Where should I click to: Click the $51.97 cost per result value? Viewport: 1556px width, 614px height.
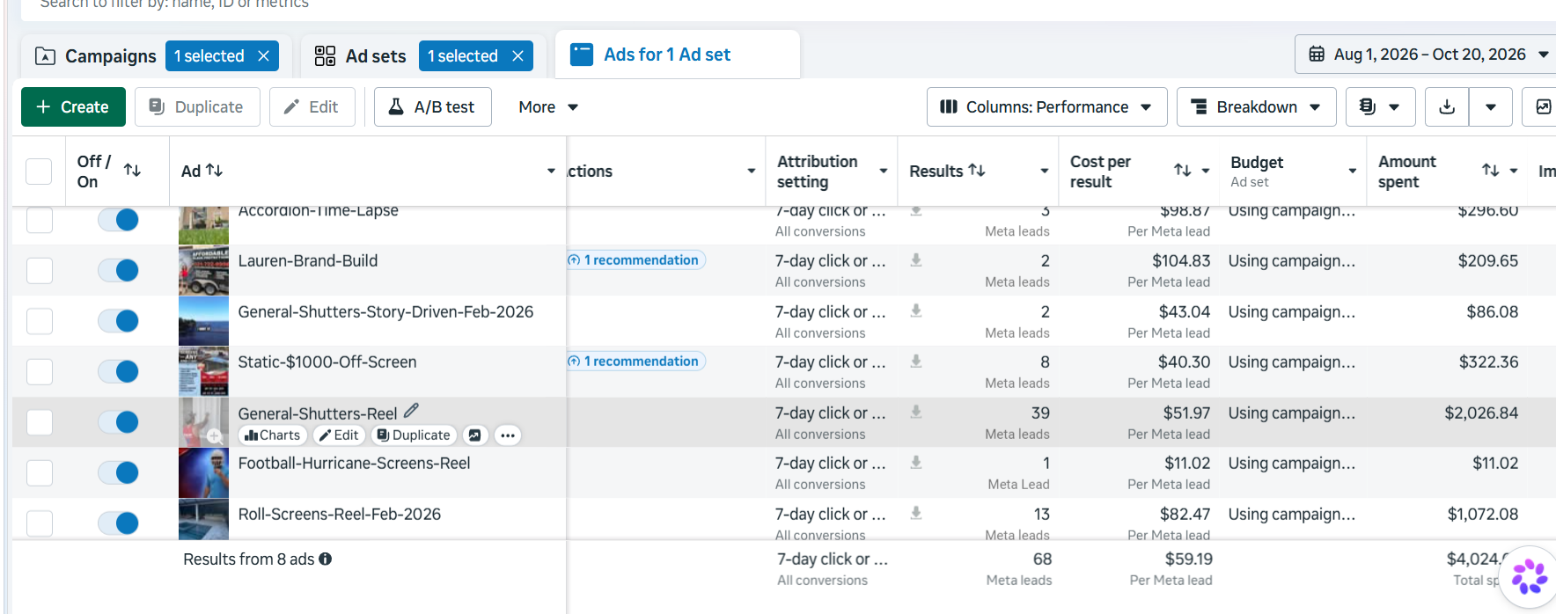(1186, 413)
